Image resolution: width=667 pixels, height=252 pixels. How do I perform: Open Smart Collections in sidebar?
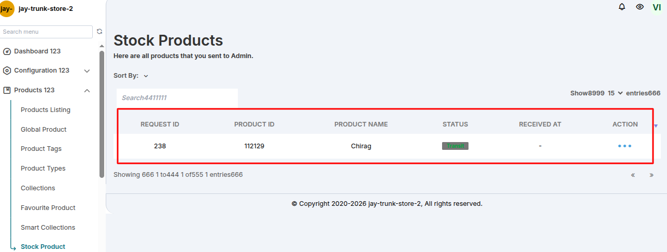point(48,228)
